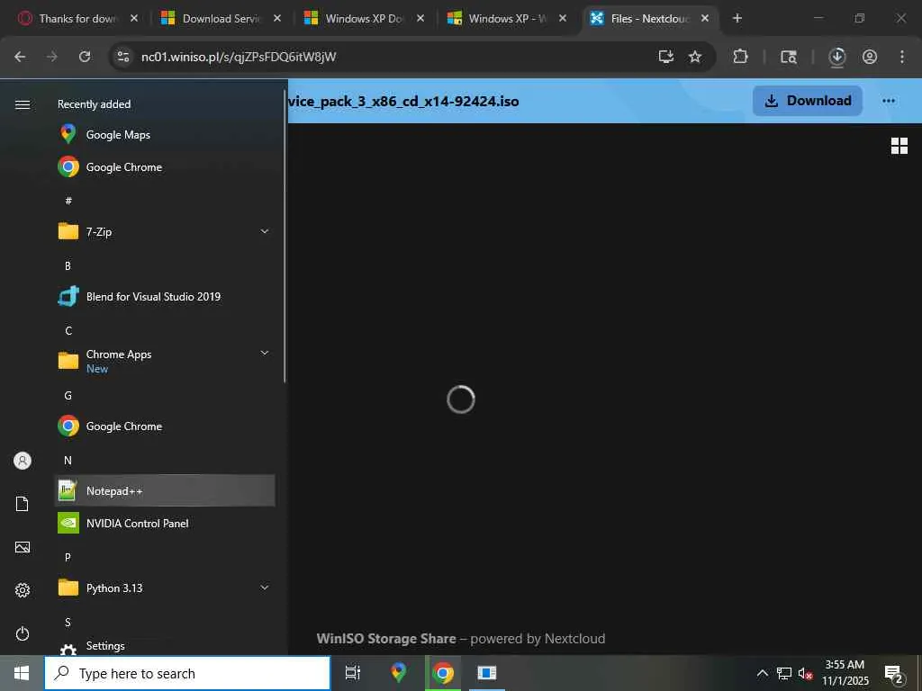922x691 pixels.
Task: Launch Blend for Visual Studio 2019
Action: click(x=165, y=296)
